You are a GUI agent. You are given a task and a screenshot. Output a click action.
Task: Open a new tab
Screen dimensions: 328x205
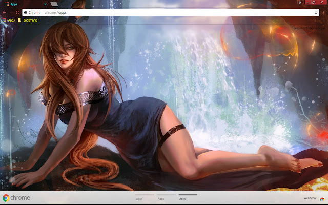click(54, 4)
